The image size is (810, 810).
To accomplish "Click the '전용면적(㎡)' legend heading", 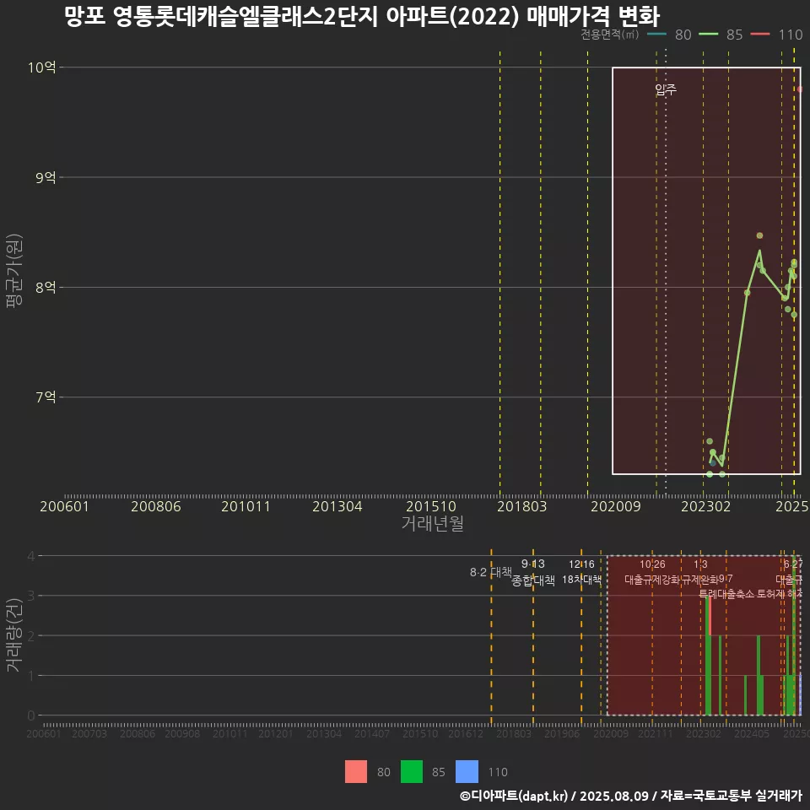I will (609, 35).
